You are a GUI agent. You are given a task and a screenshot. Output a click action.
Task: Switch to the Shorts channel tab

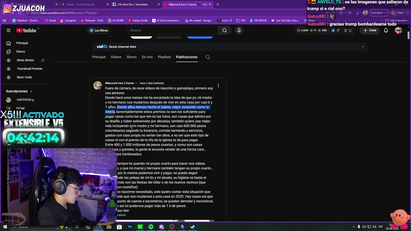(x=132, y=57)
